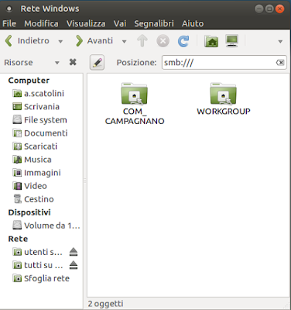The height and width of the screenshot is (310, 291).
Task: Select the COM_CAMPAGNANO workgroup folder
Action: coord(135,104)
